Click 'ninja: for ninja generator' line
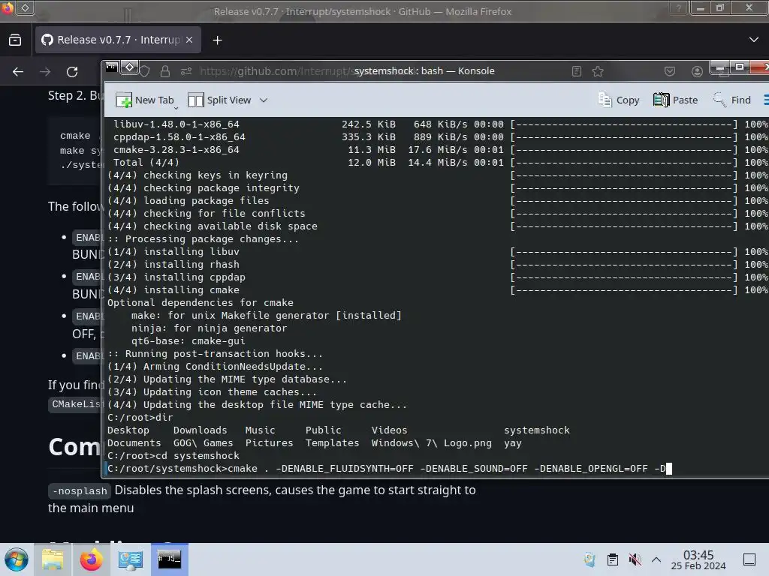 (209, 328)
